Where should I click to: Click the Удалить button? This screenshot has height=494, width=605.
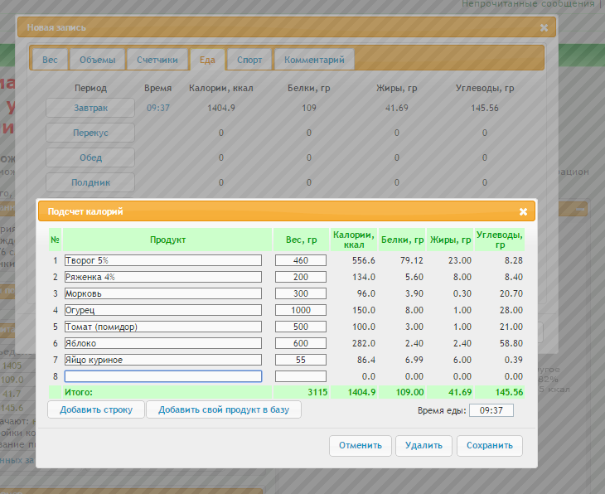point(423,445)
